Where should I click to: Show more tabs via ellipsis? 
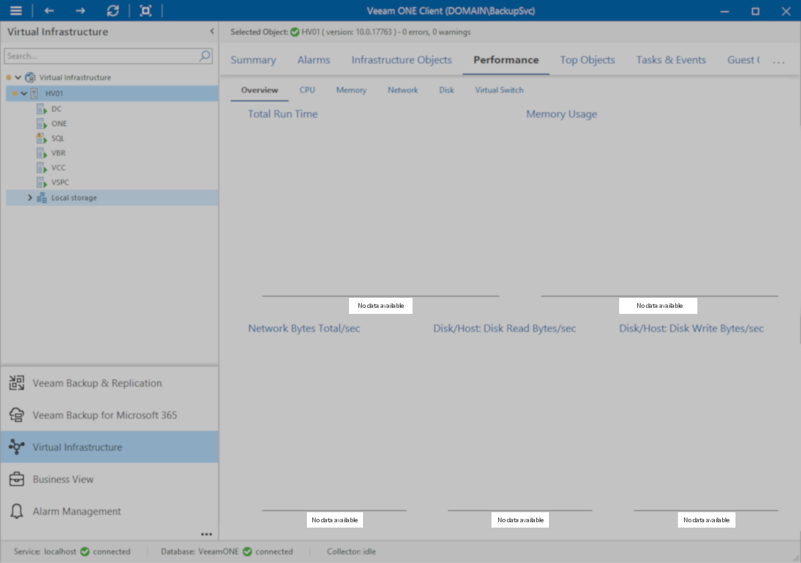[778, 61]
